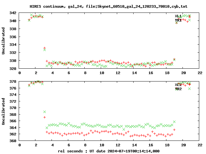This screenshot has height=154, width=206.
Task: Click the 334 y-axis tick label
Action: pyautogui.click(x=13, y=45)
